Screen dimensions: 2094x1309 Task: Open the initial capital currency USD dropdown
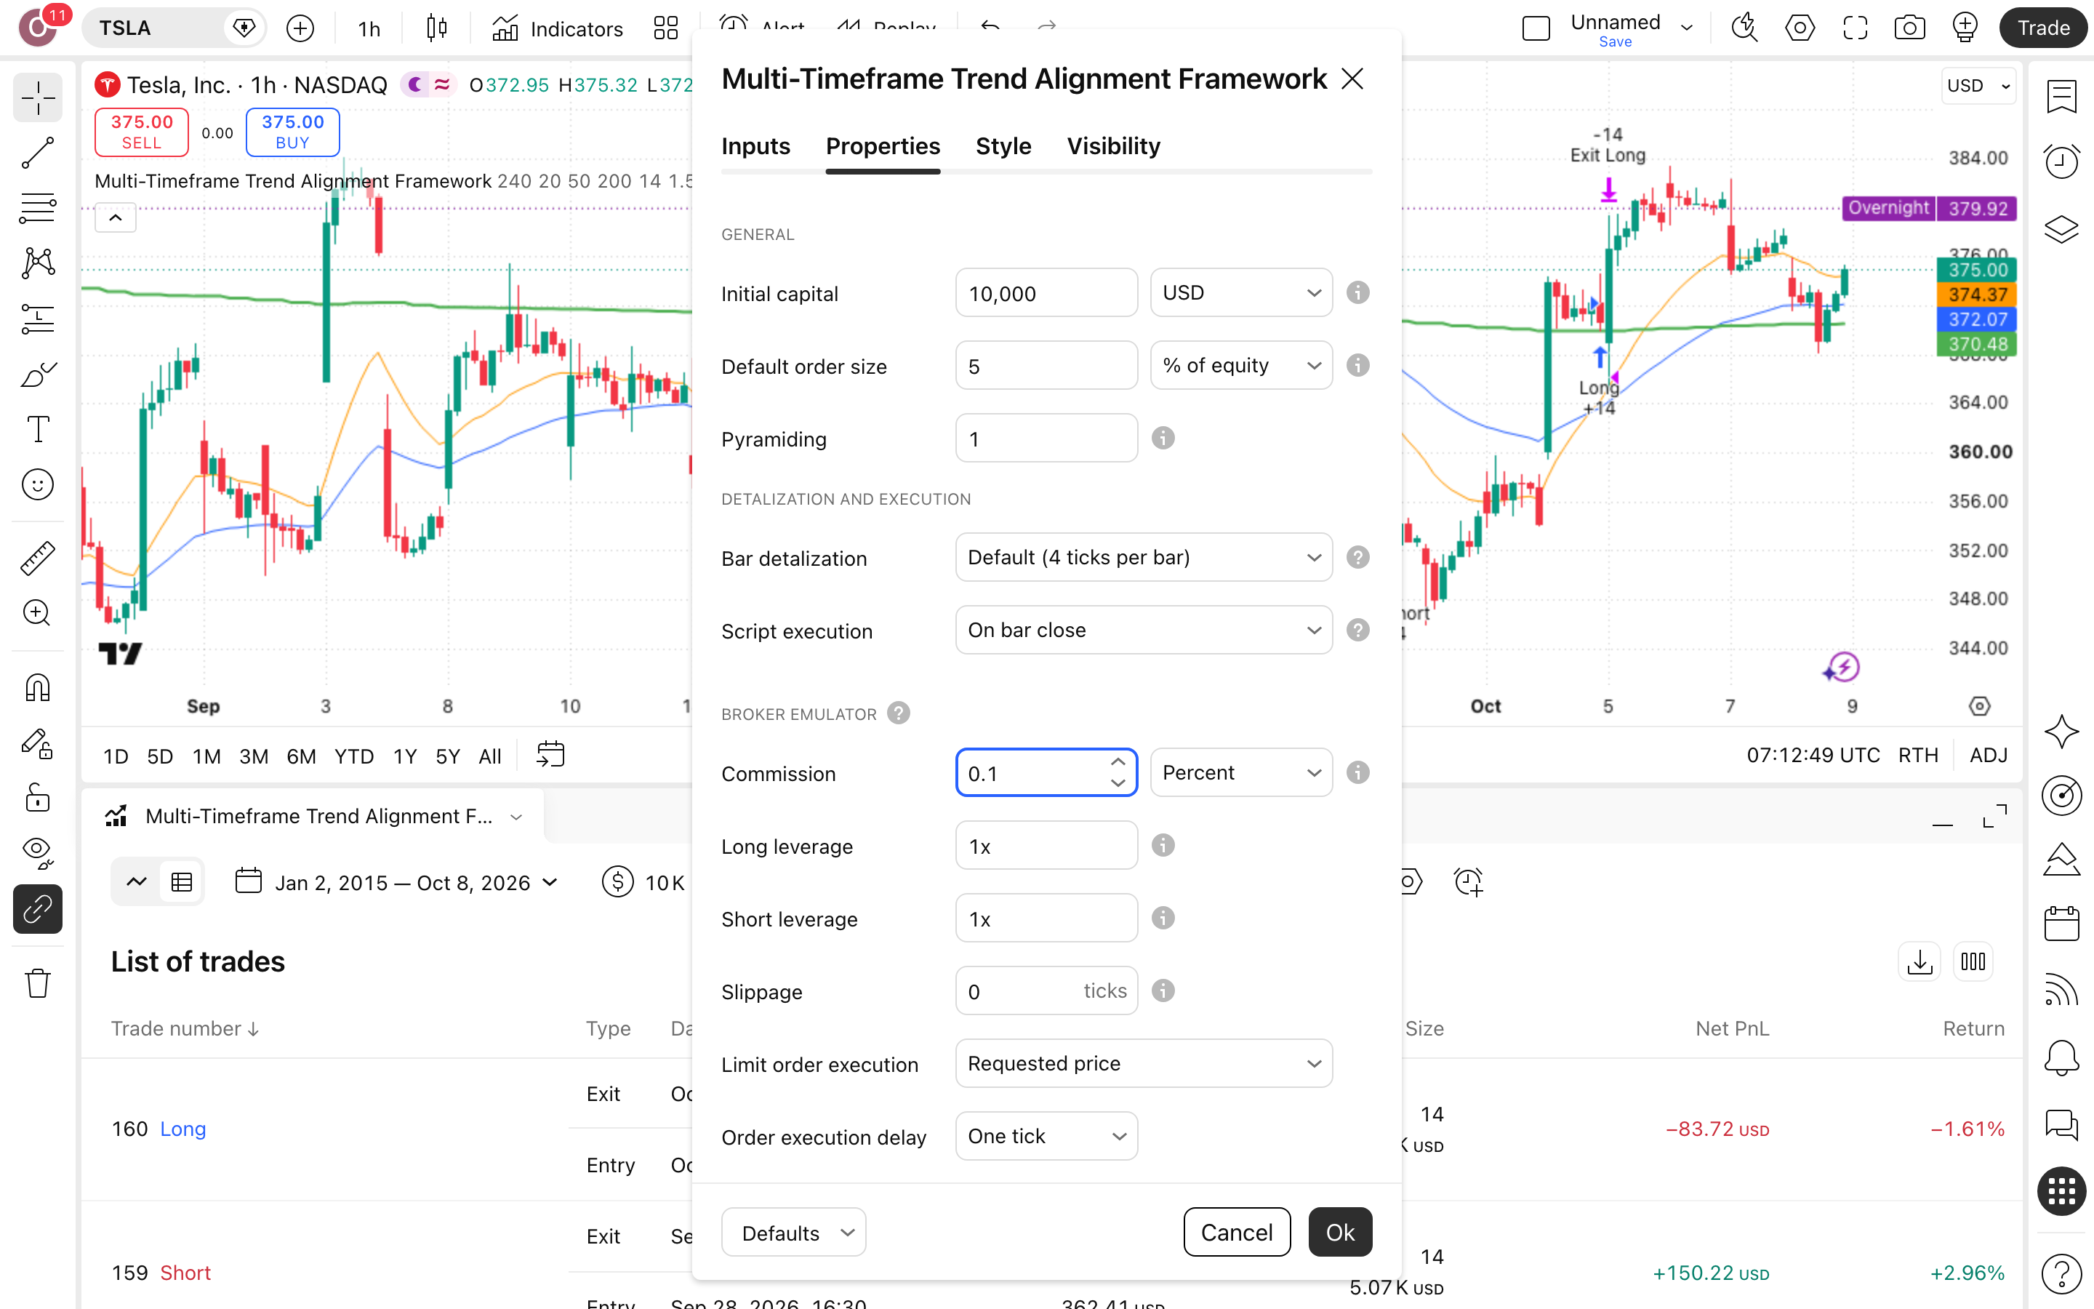[x=1241, y=292]
